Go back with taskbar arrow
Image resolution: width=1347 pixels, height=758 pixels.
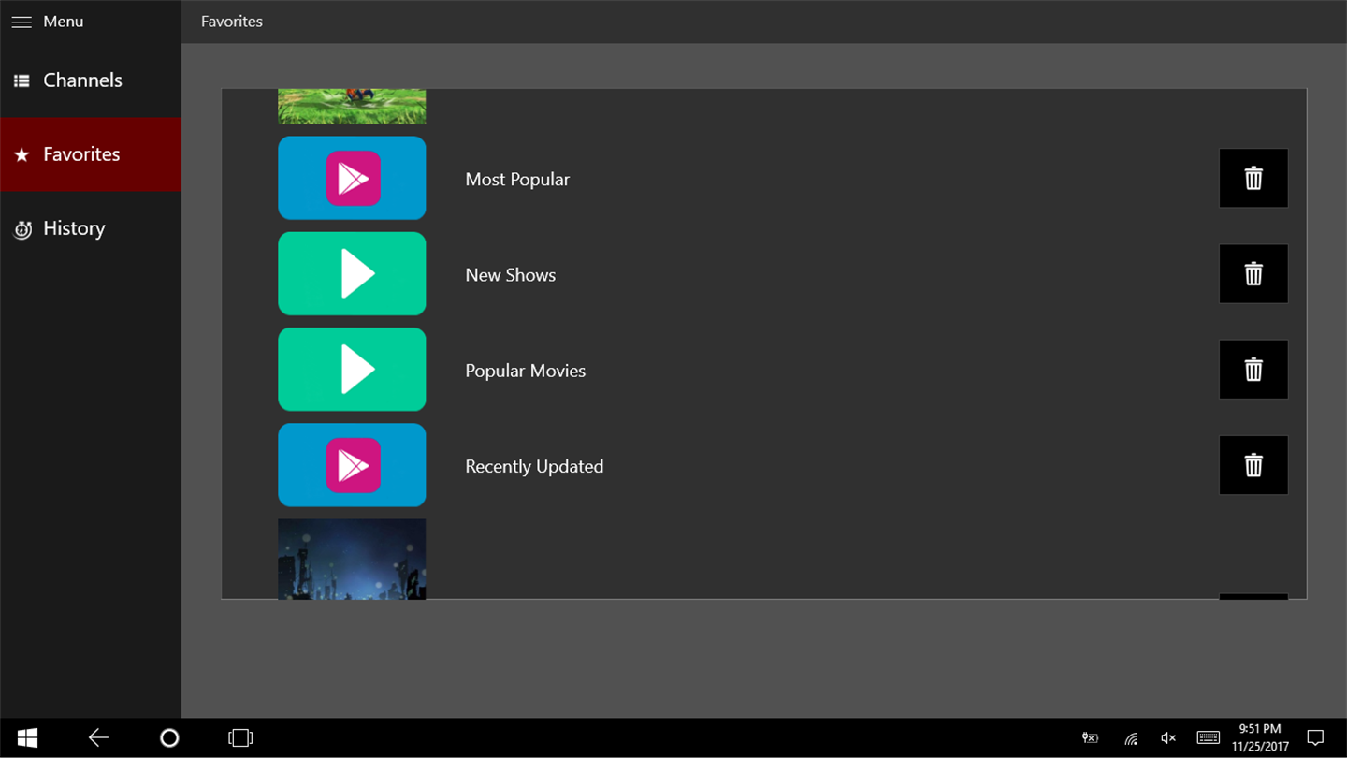tap(98, 738)
